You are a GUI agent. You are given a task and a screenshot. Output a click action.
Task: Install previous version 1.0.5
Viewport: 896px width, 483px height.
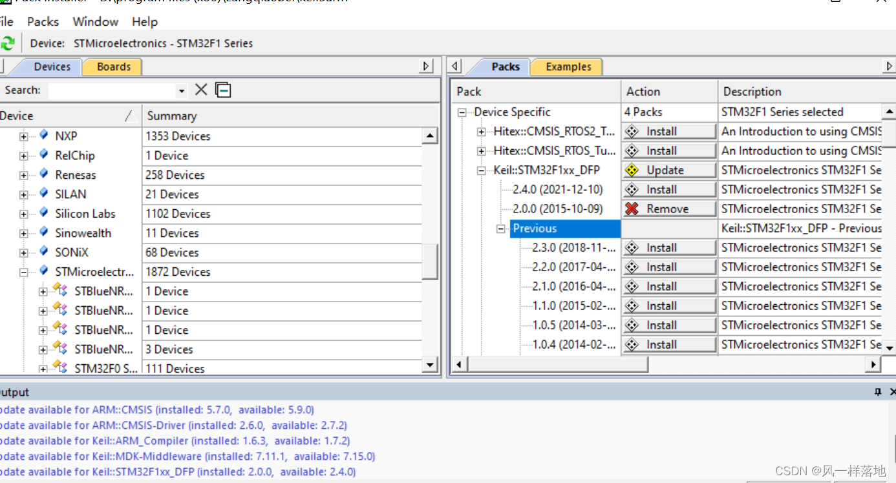click(x=669, y=325)
